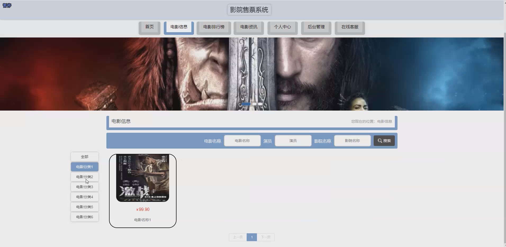Viewport: 506px width, 247px height.
Task: Click the 搜索 button
Action: tap(384, 141)
